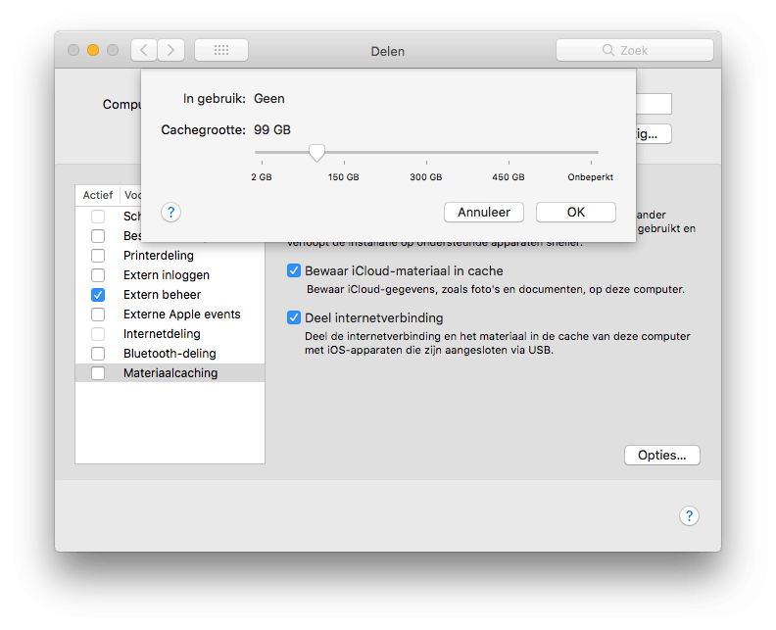
Task: Open the help button inside the cache sheet
Action: pyautogui.click(x=170, y=213)
